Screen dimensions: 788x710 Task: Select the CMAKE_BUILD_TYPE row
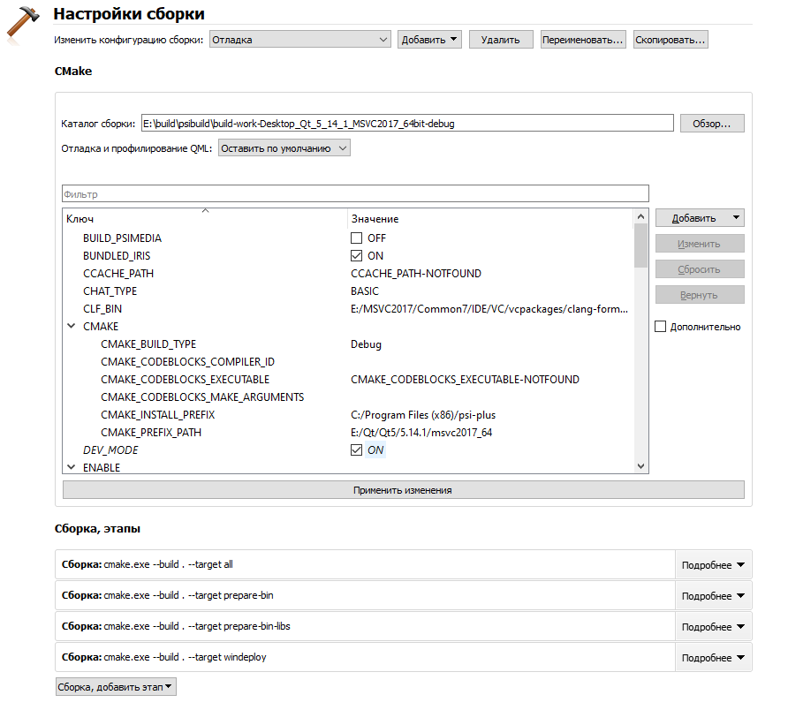click(148, 344)
